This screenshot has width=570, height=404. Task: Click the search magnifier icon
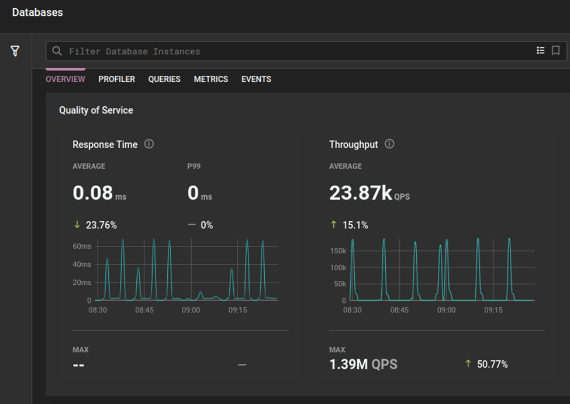pos(57,51)
